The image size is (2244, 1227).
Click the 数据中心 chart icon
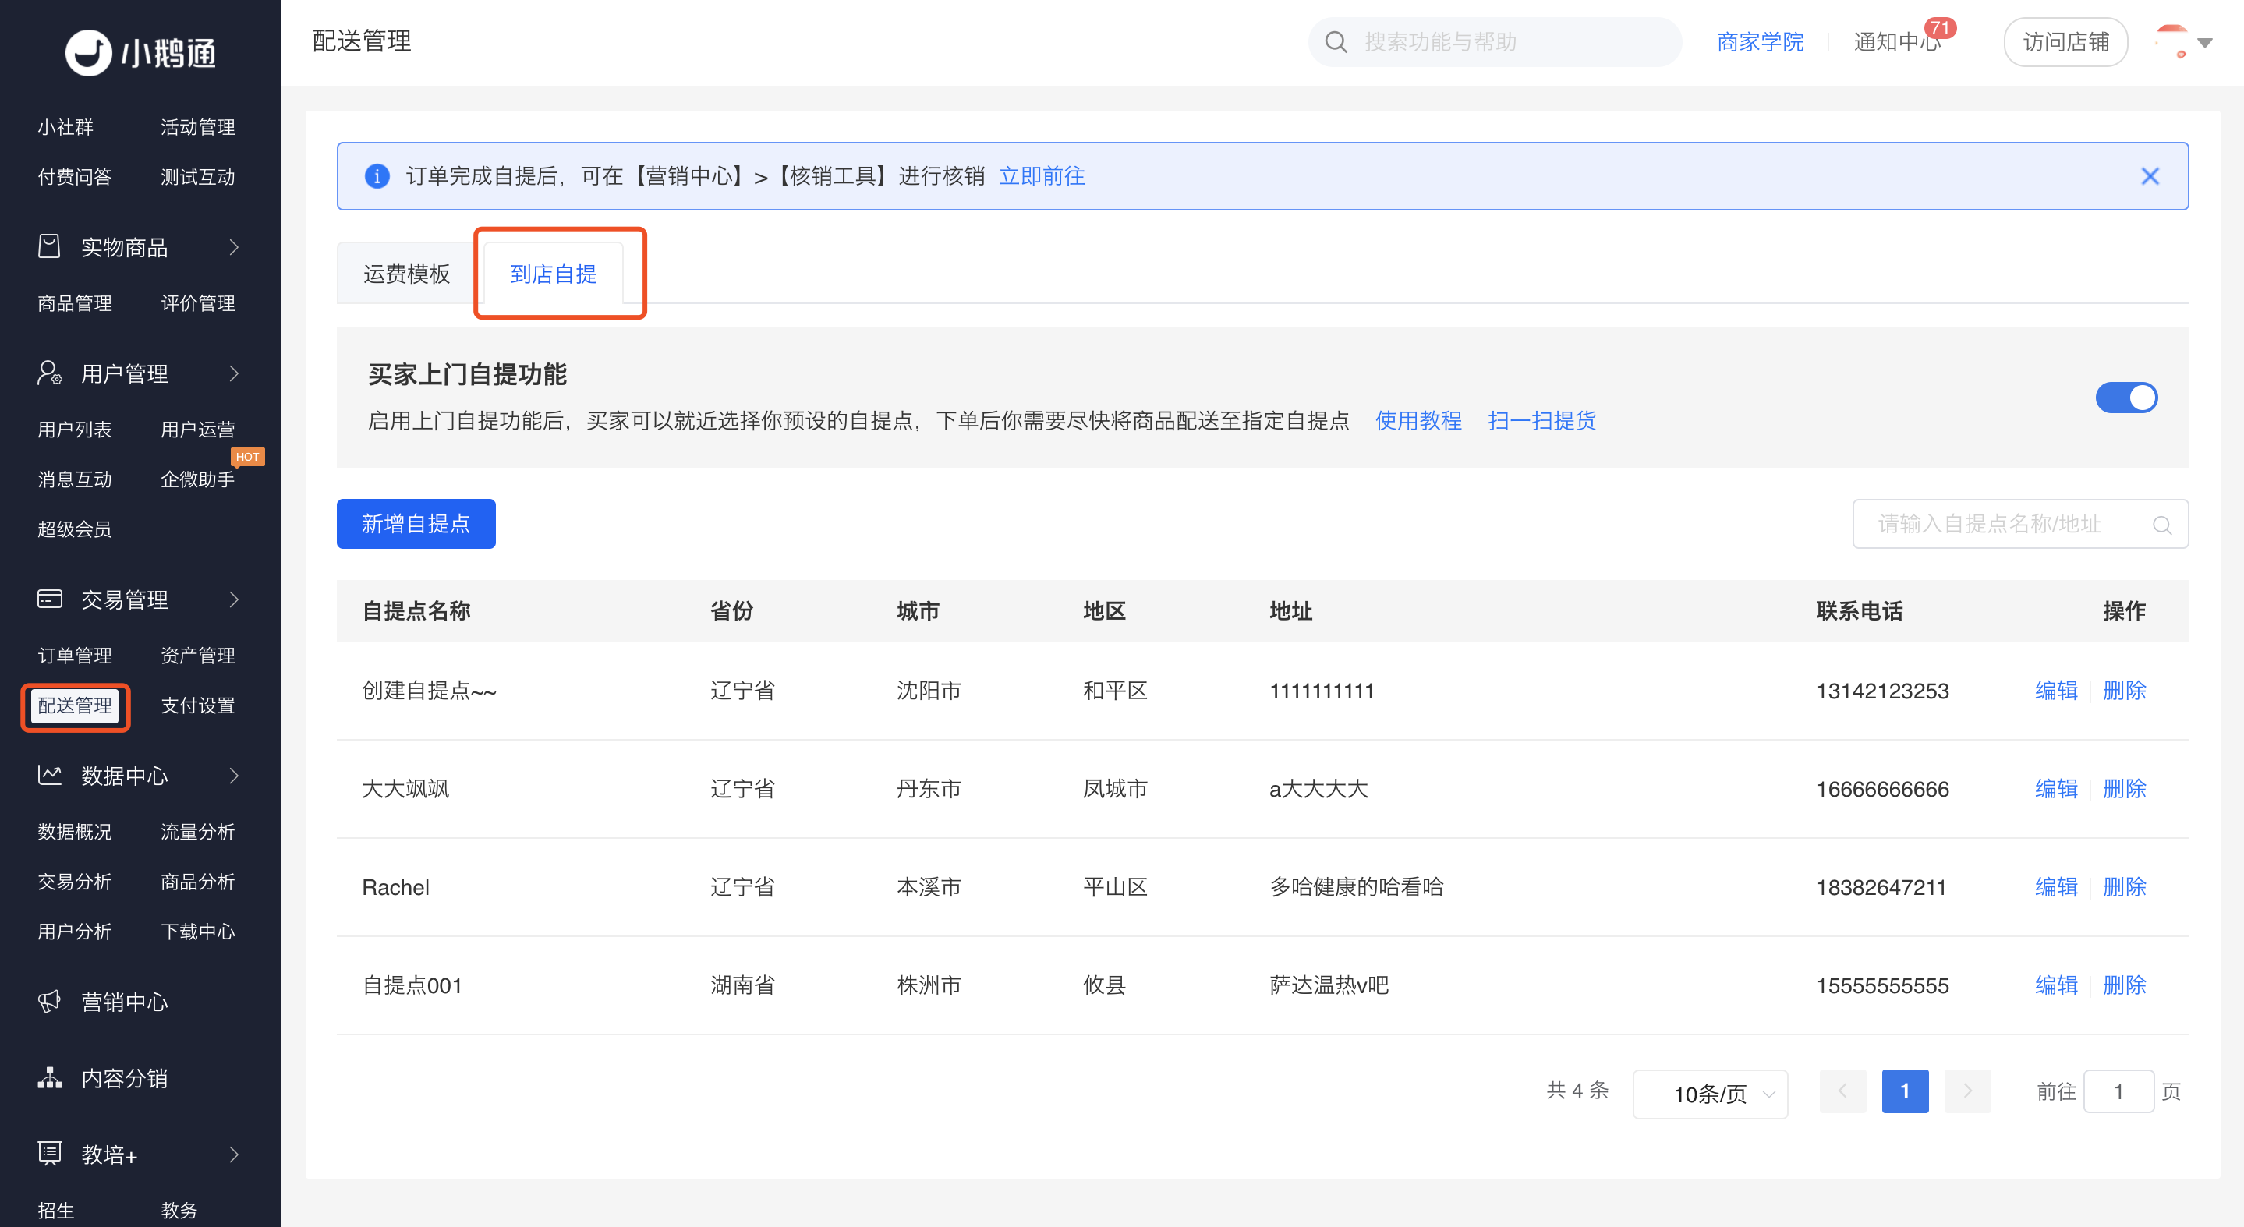(x=50, y=775)
